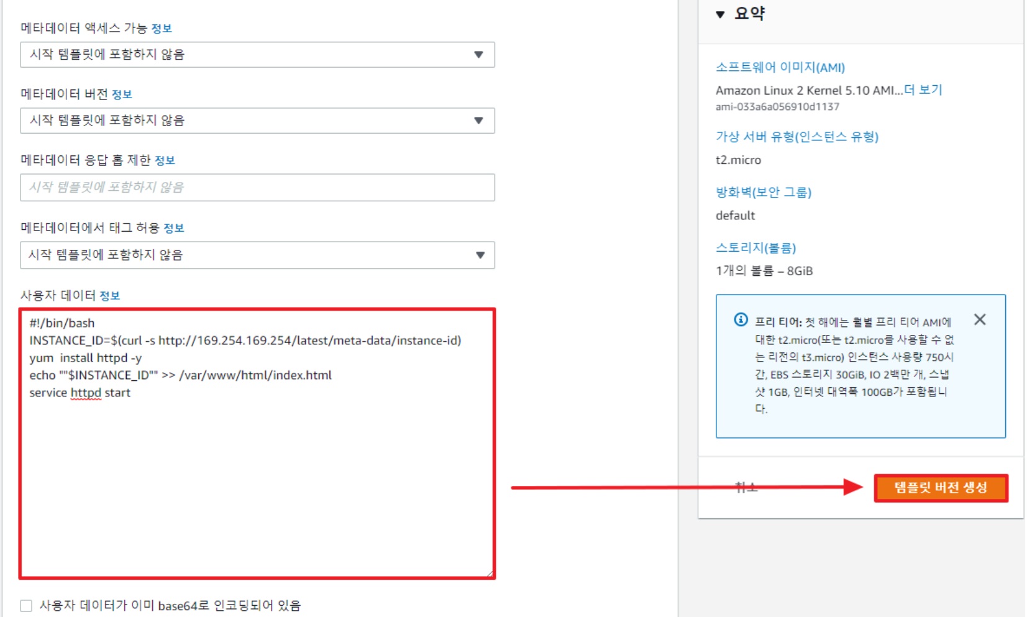Open 정보 link next to 메타데이터 액세스 가능
The image size is (1027, 617).
[162, 29]
